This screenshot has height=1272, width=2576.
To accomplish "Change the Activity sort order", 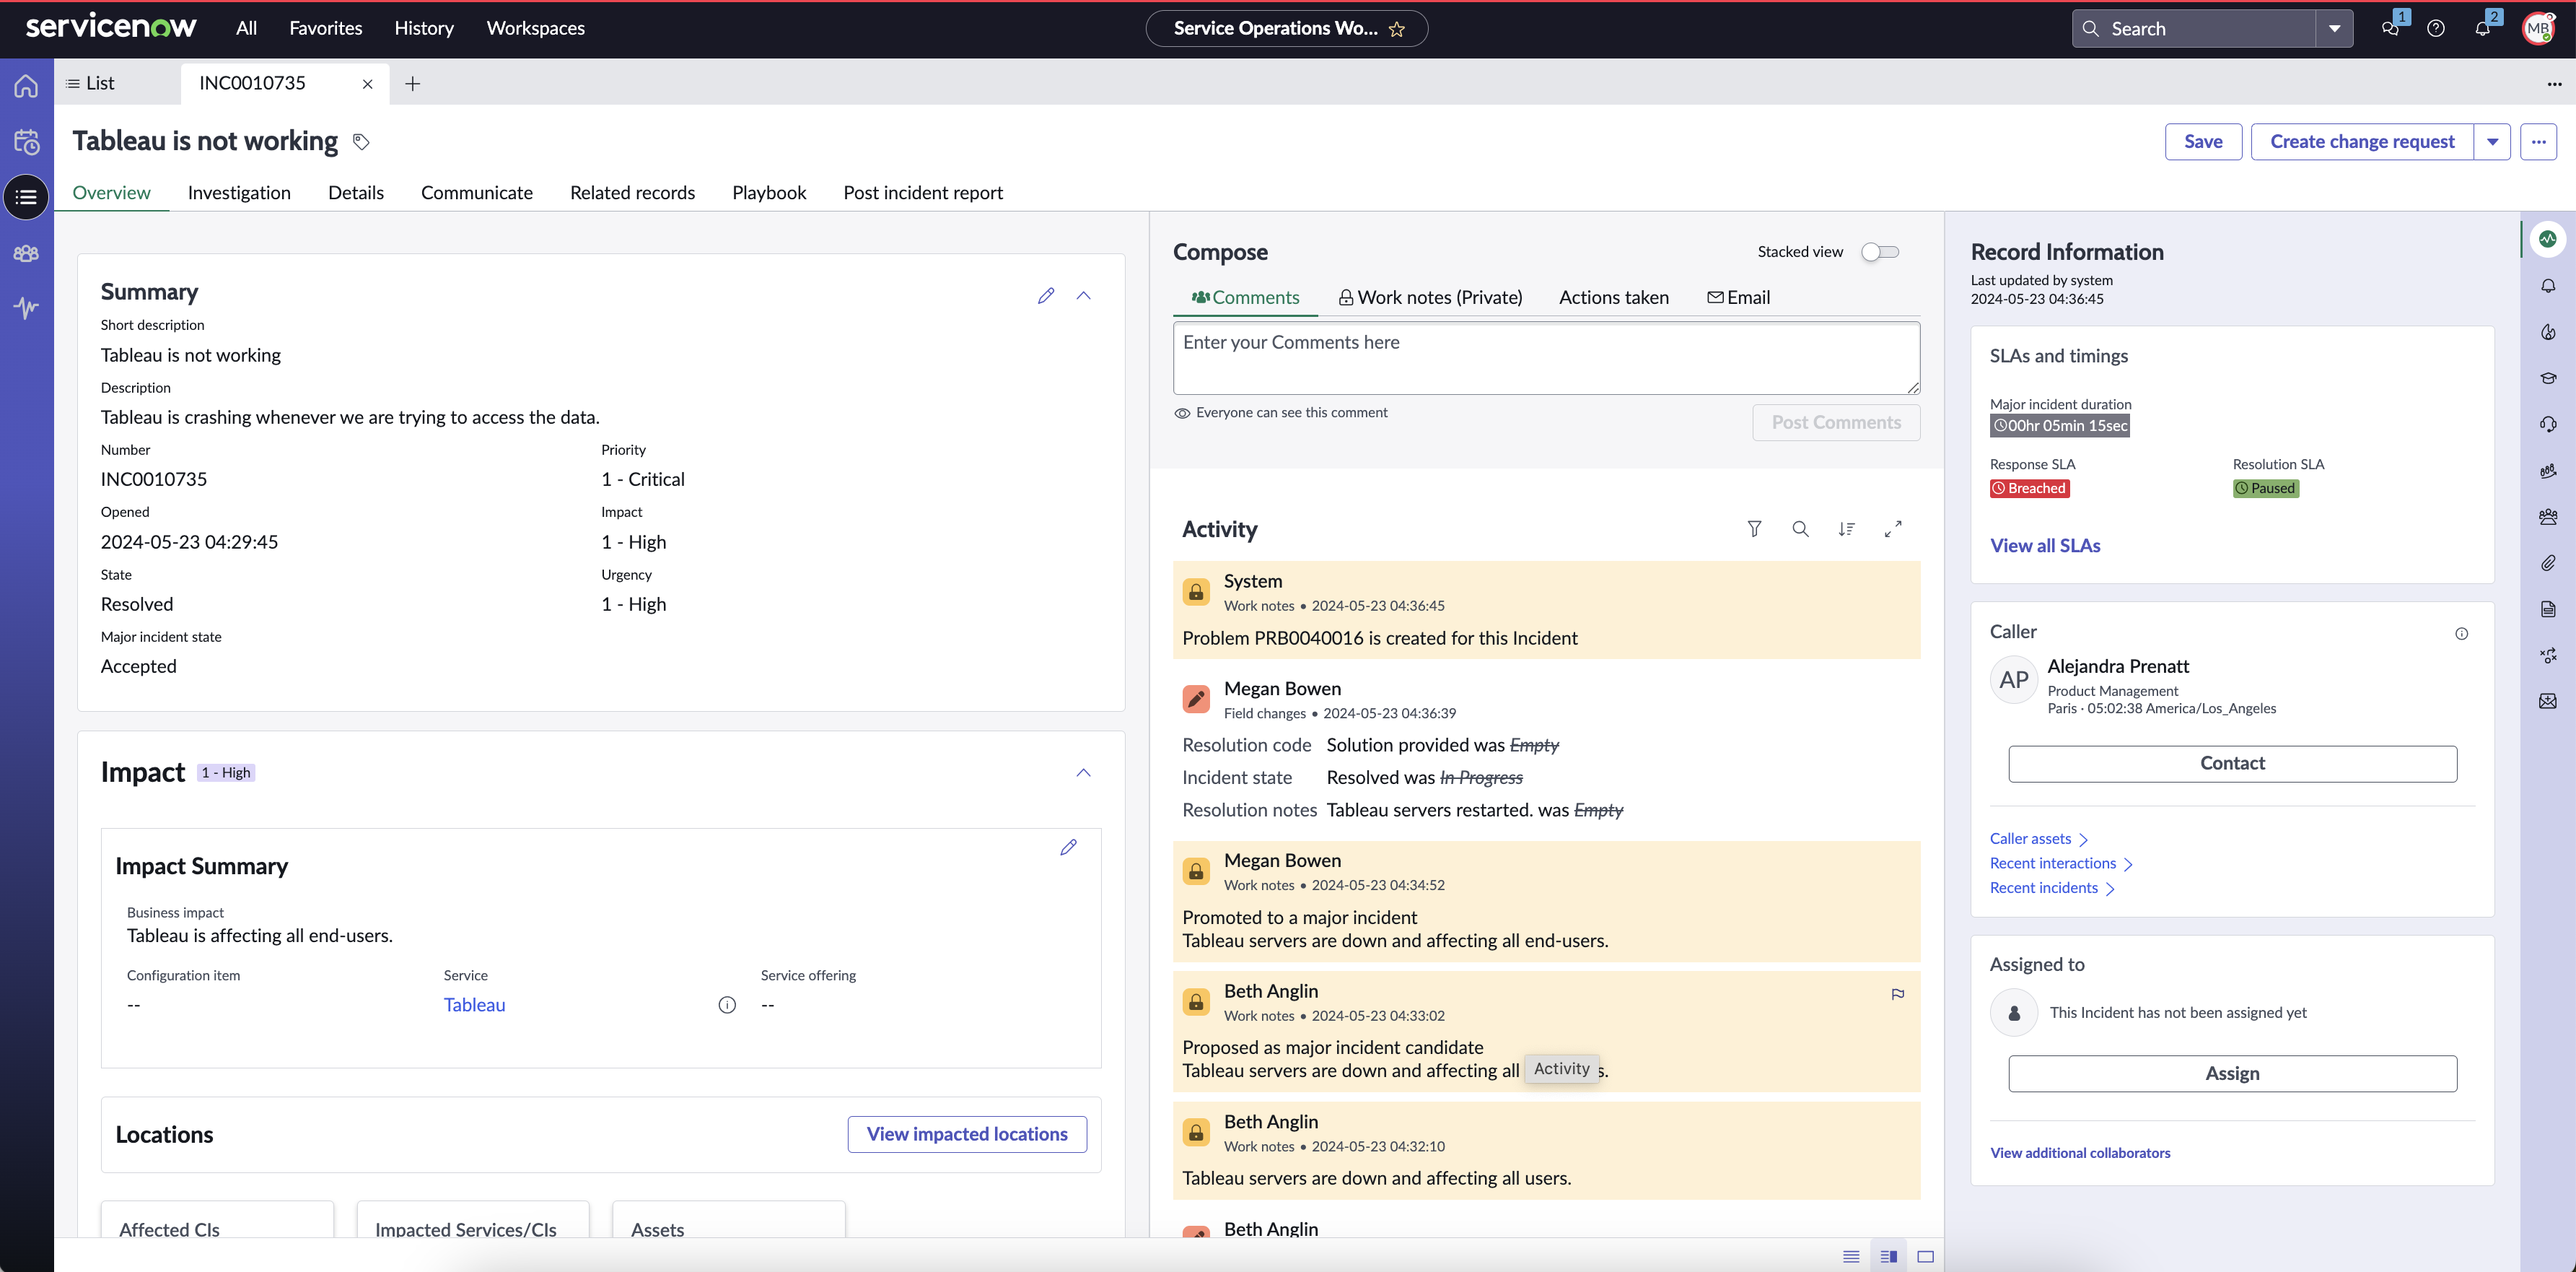I will coord(1847,529).
